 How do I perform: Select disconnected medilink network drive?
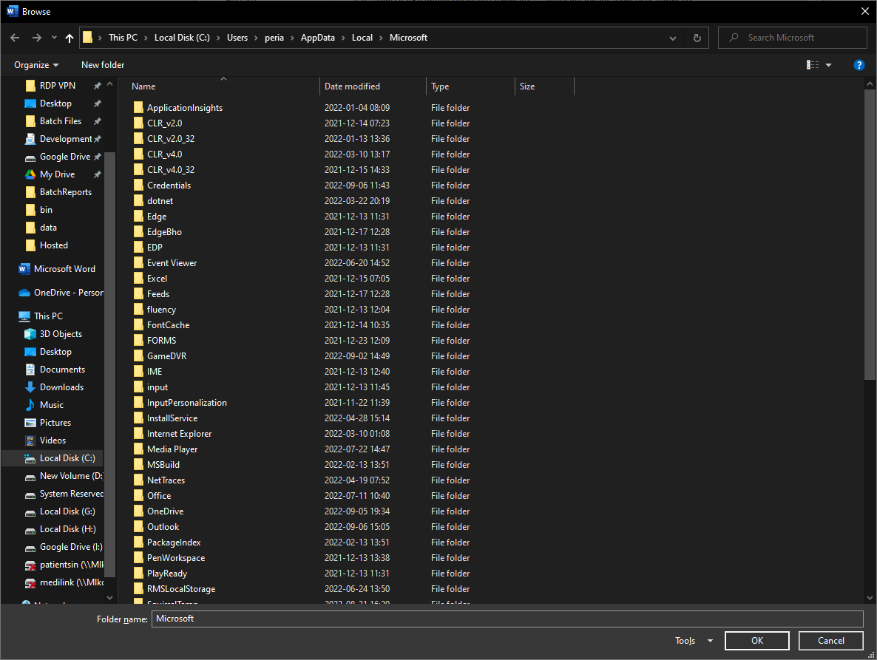coord(71,582)
